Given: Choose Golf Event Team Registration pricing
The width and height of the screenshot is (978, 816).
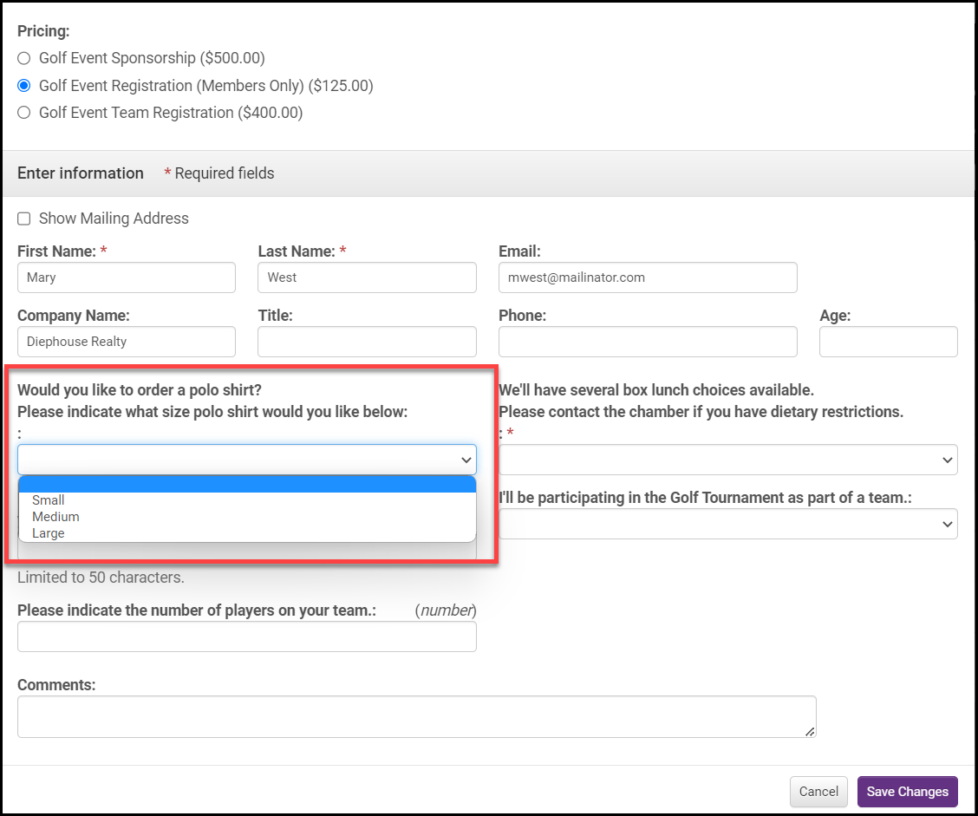Looking at the screenshot, I should pos(24,113).
